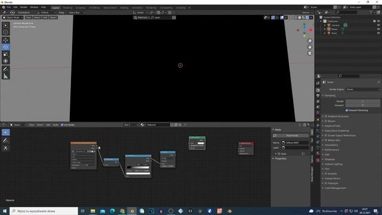Open the Object Mode dropdown

13,17
